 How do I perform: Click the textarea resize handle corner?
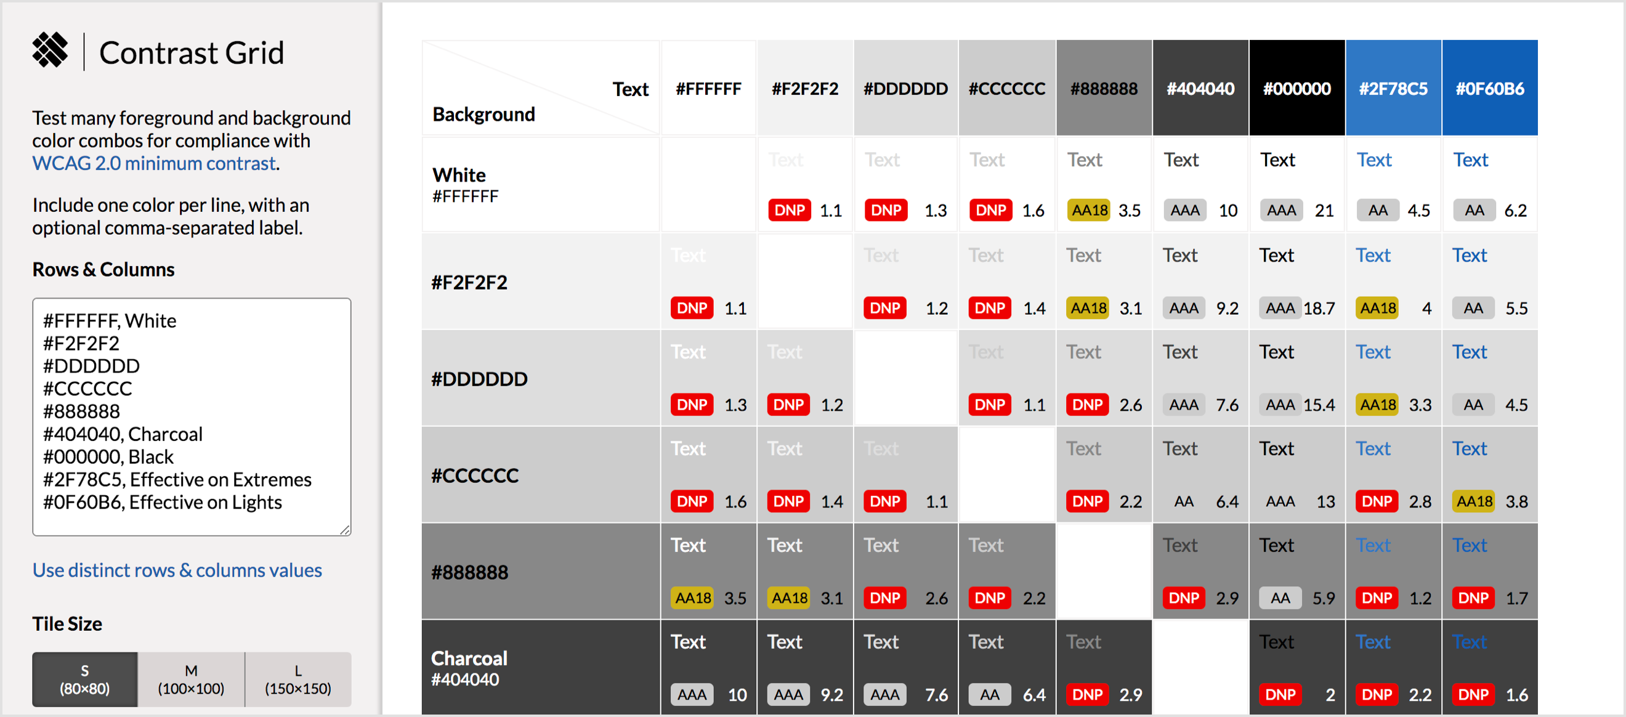[x=345, y=530]
